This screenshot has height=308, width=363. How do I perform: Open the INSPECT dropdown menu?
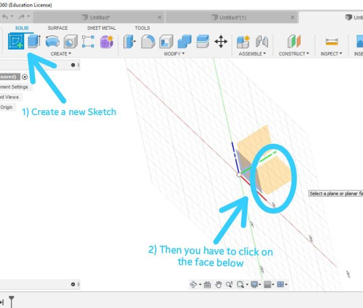point(331,54)
